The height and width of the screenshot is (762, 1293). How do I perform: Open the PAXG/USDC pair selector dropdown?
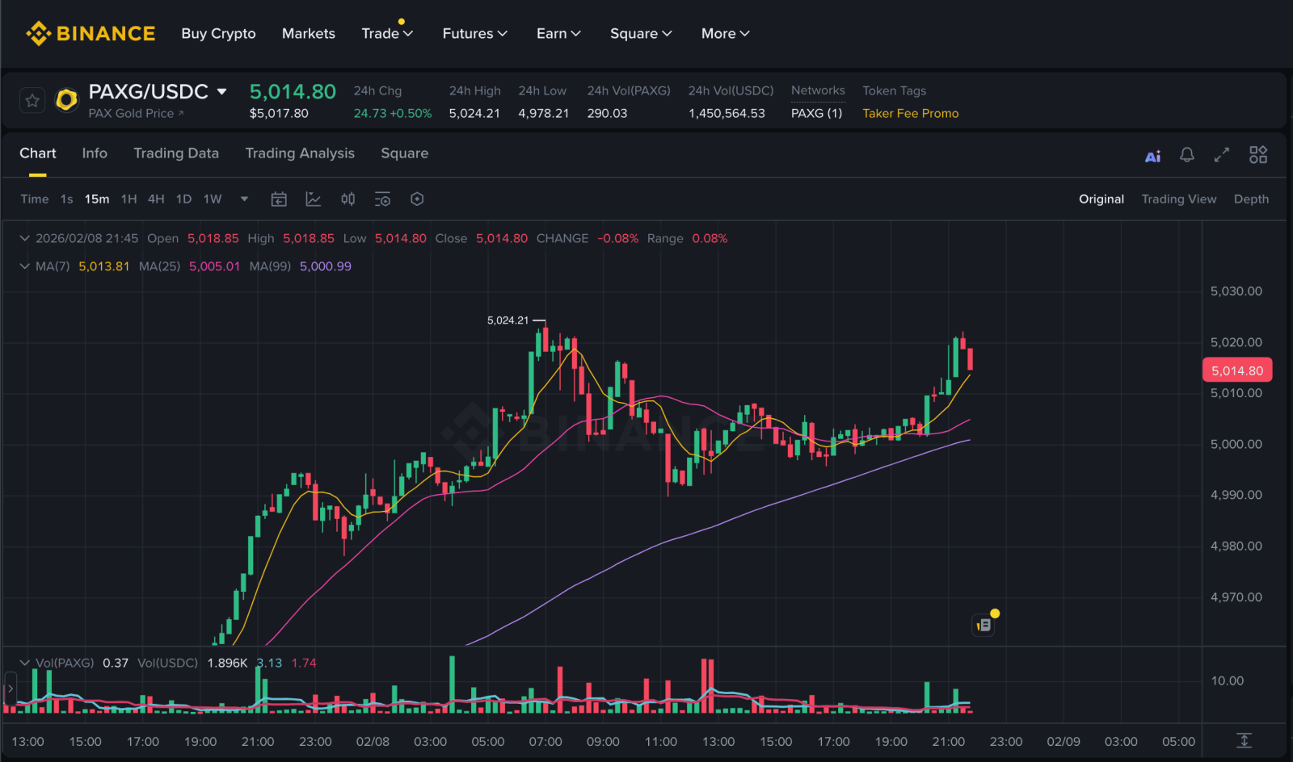[x=222, y=92]
